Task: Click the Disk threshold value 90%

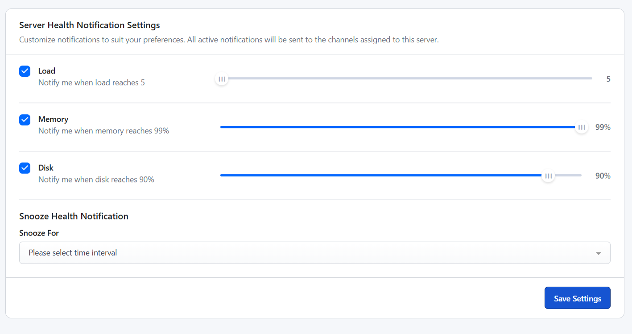Action: pos(603,176)
